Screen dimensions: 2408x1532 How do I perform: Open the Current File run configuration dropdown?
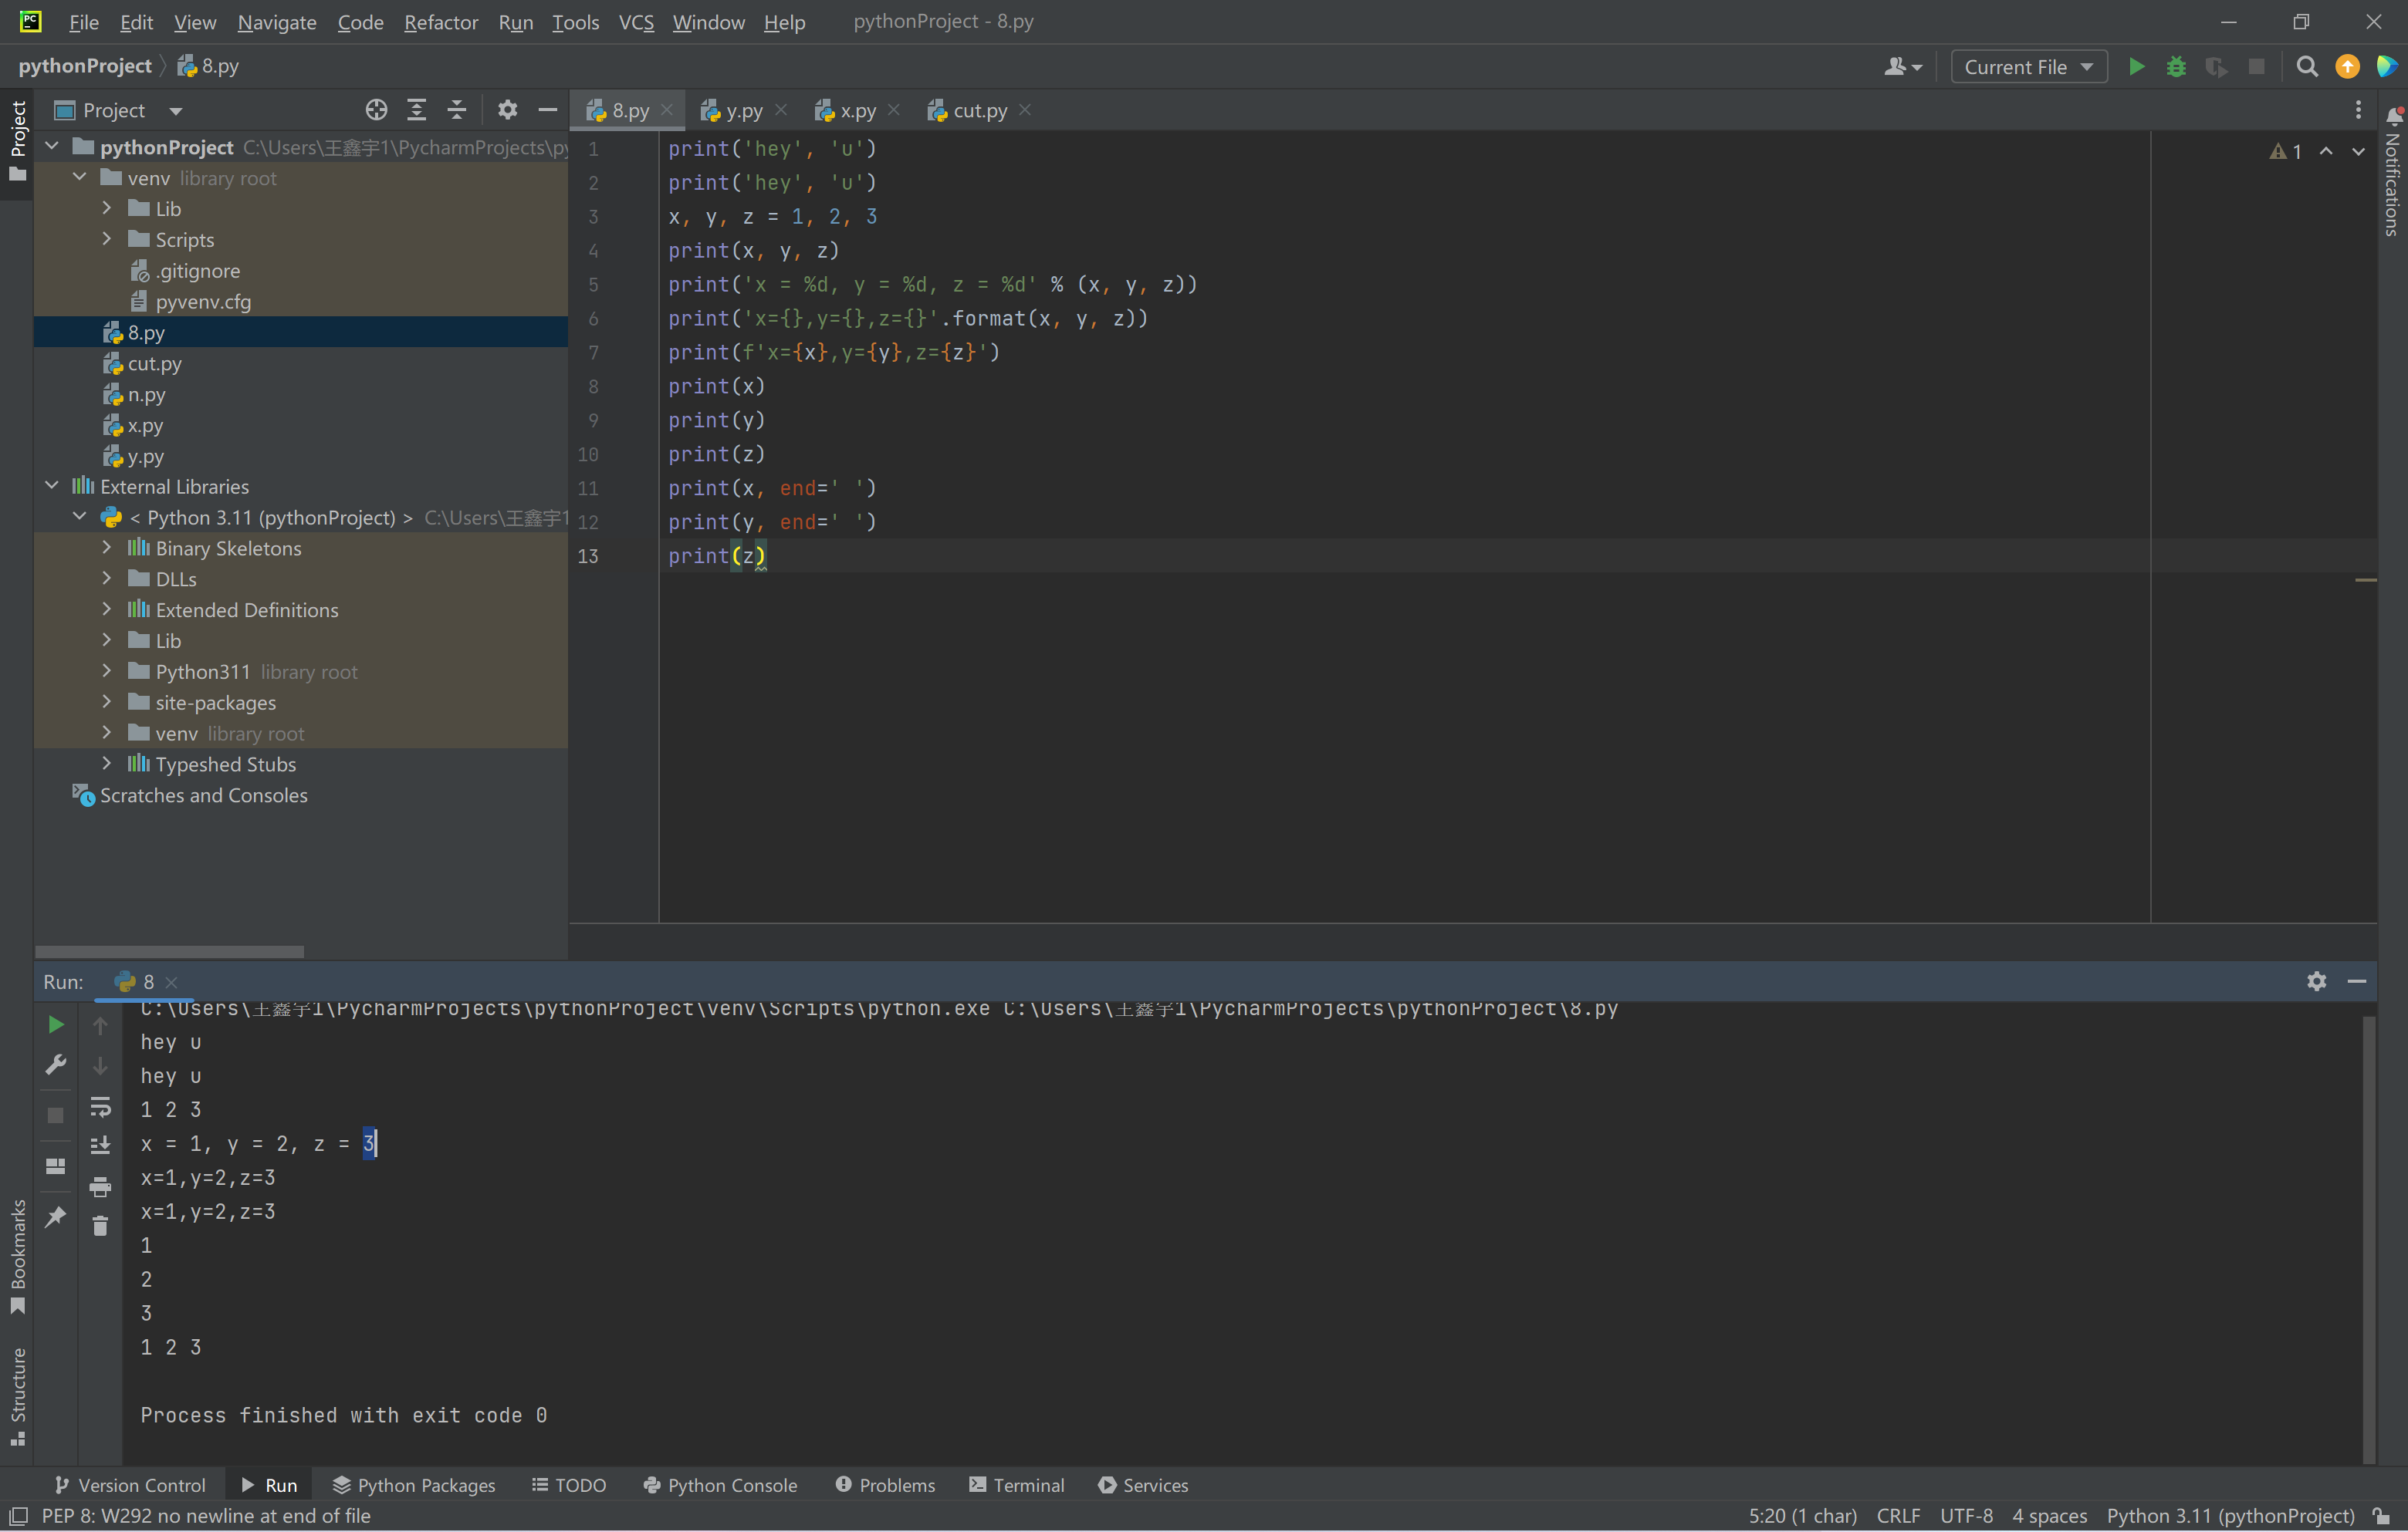(2028, 67)
